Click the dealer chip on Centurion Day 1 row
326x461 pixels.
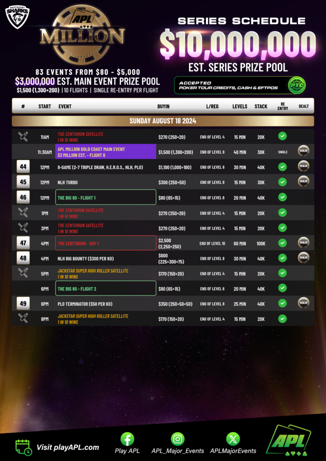coord(303,243)
